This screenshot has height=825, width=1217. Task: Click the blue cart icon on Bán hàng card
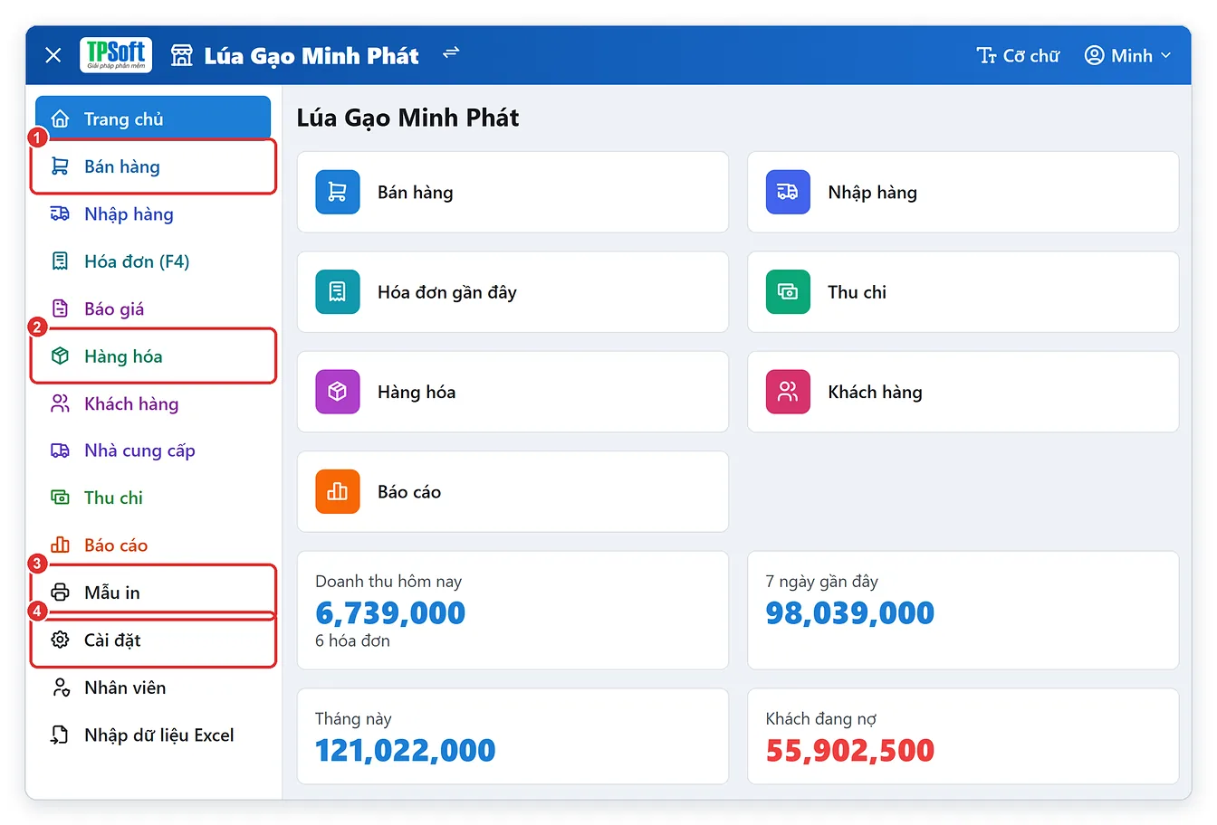pos(338,192)
